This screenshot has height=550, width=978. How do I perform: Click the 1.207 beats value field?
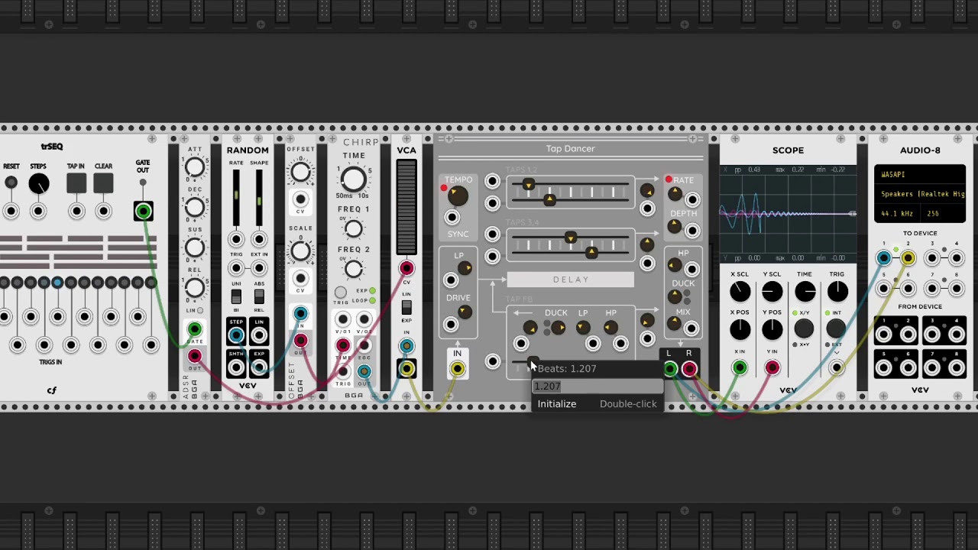click(597, 387)
